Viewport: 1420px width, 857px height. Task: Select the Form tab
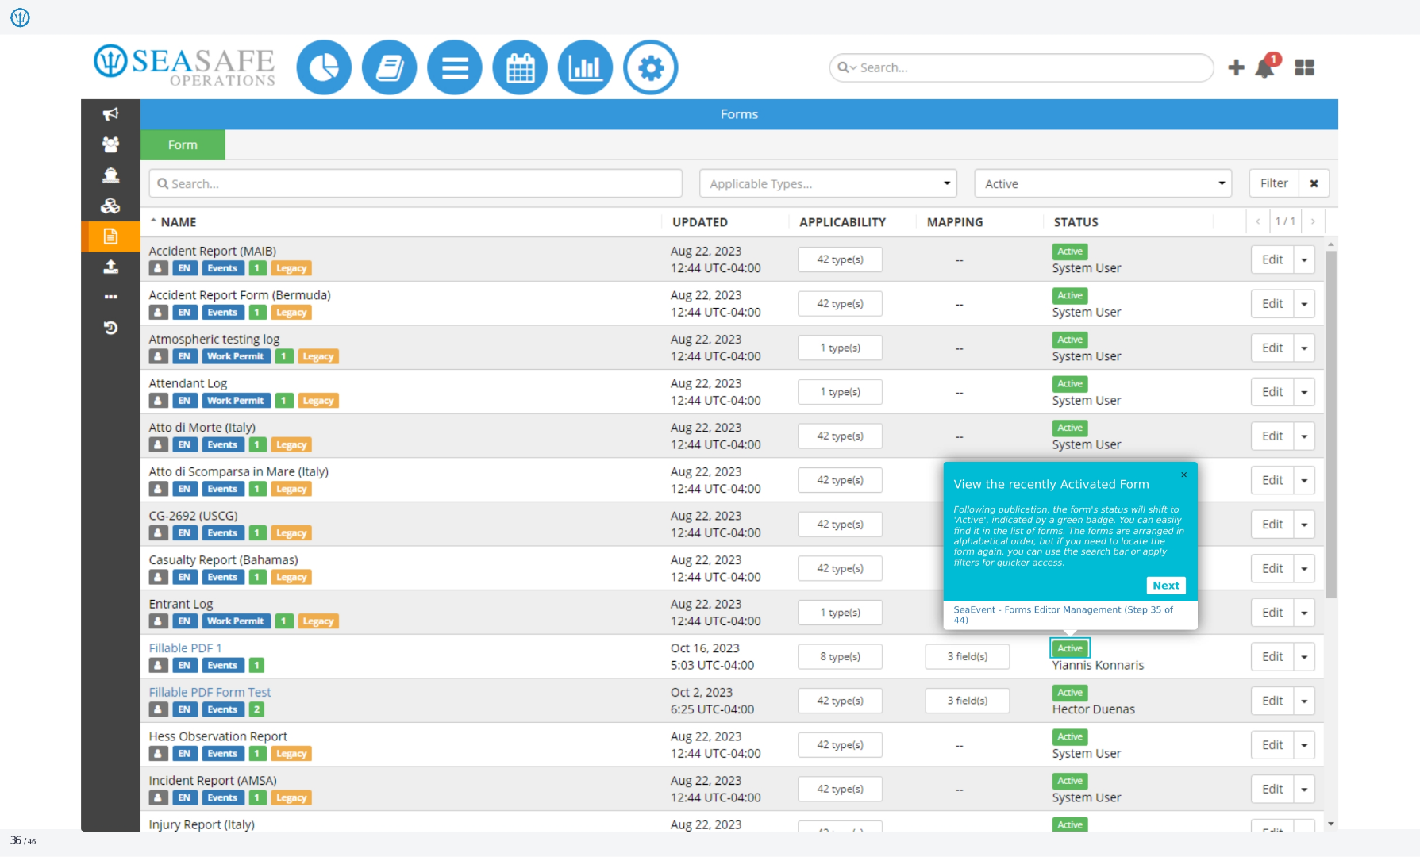point(183,145)
